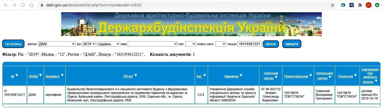Open the extensions puzzle menu
Image resolution: width=383 pixels, height=108 pixels.
[360, 5]
